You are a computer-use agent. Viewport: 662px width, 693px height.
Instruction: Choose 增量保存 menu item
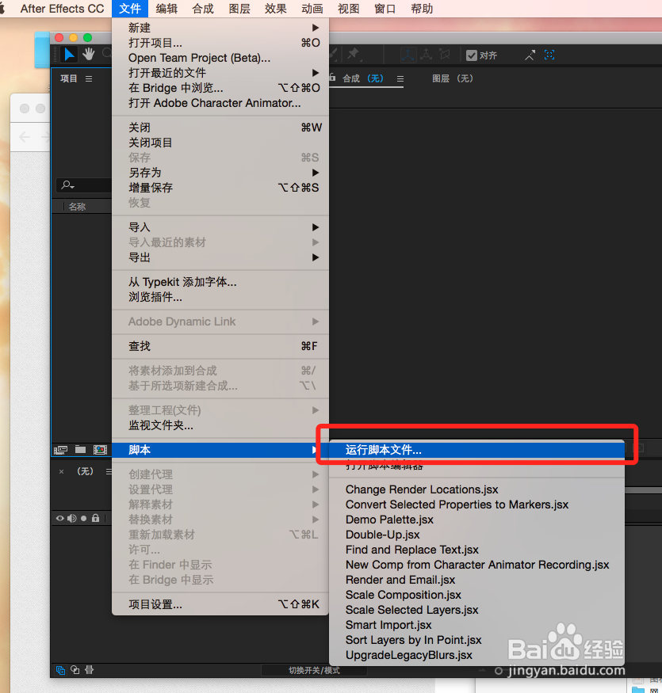[220, 188]
